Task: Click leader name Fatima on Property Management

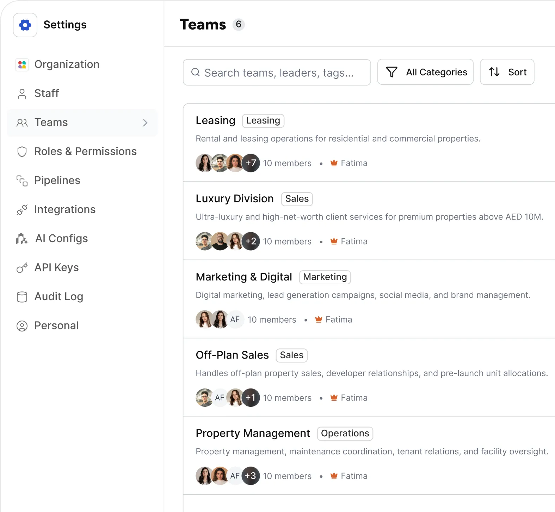Action: pyautogui.click(x=354, y=476)
